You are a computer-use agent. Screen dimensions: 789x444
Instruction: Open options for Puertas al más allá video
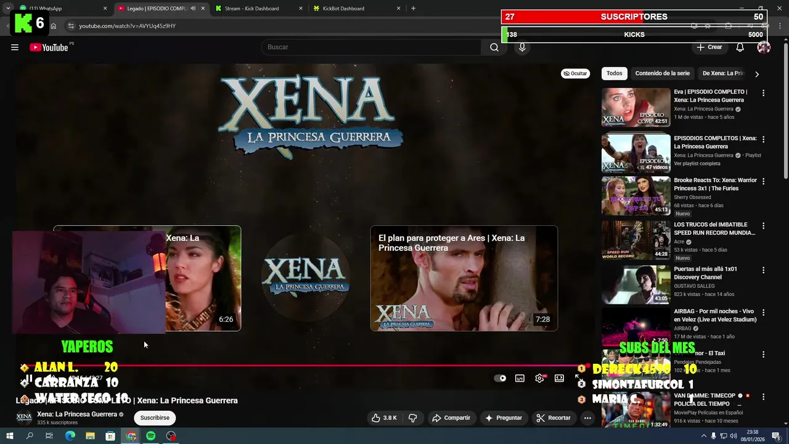point(763,271)
